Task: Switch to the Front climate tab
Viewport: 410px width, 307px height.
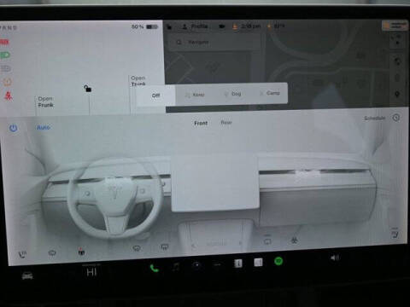Action: pos(201,123)
